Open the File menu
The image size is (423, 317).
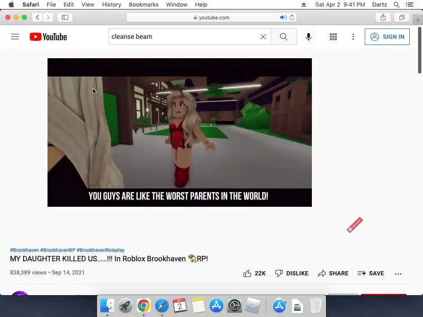pyautogui.click(x=51, y=5)
